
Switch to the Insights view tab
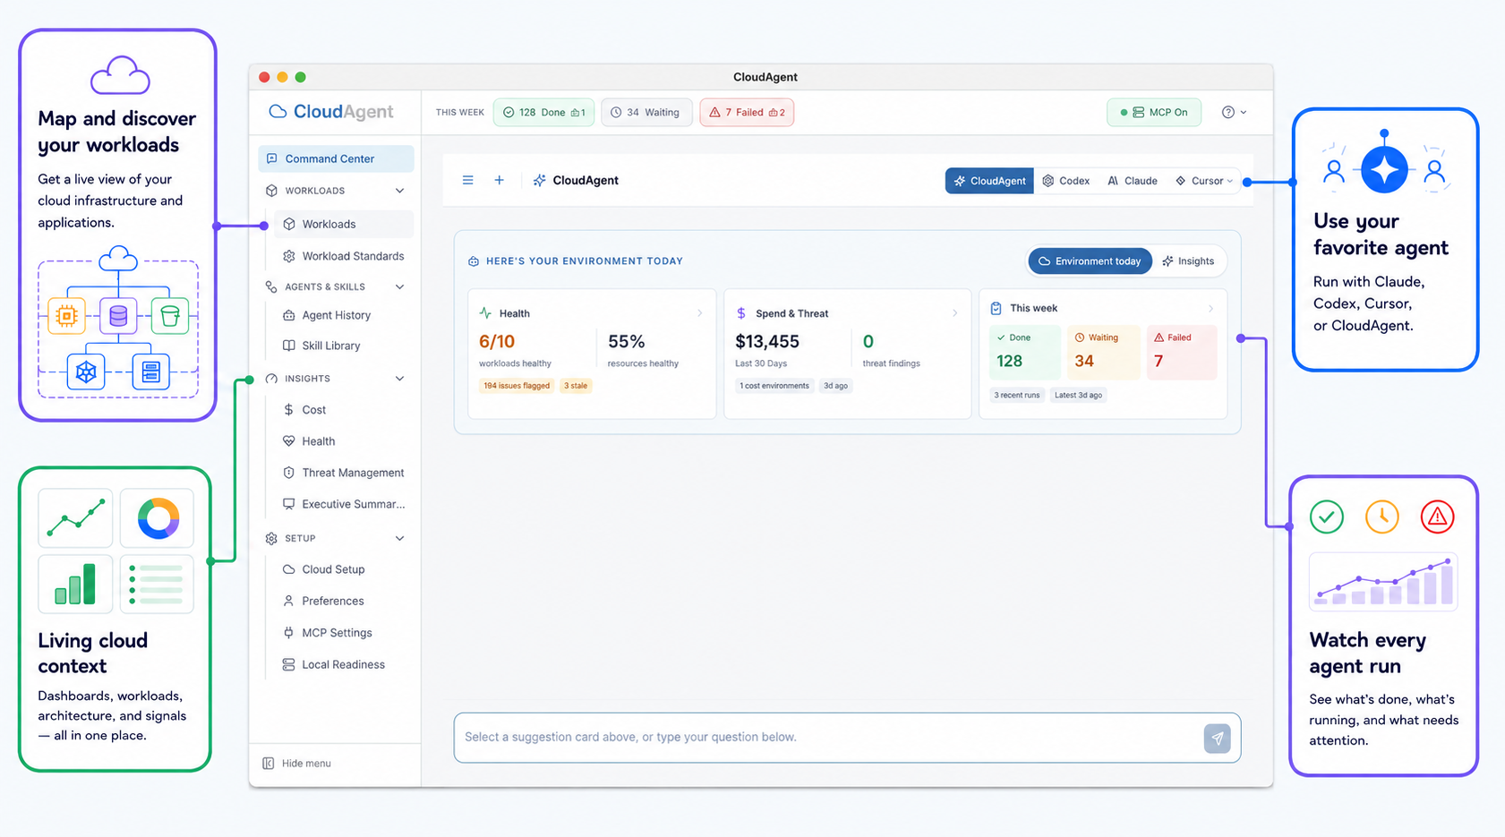[x=1188, y=261]
